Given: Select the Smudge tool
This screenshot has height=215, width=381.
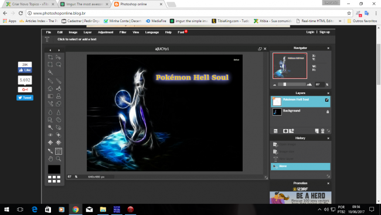Looking at the screenshot, I should point(50,120).
